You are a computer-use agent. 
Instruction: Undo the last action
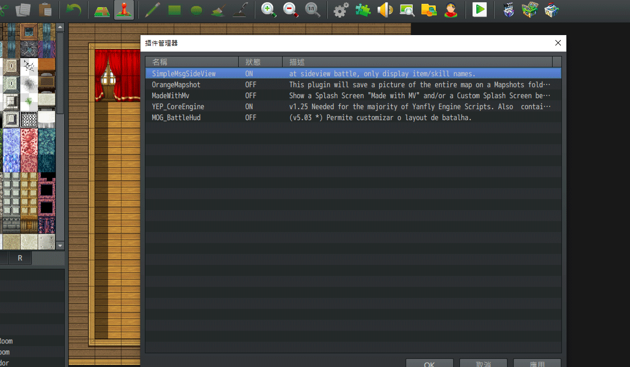click(74, 10)
